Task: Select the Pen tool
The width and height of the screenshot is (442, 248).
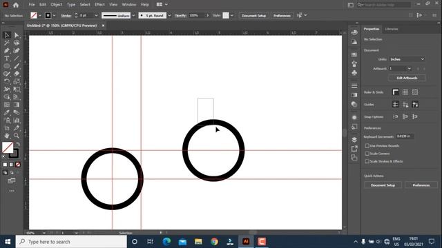Action: 7,50
